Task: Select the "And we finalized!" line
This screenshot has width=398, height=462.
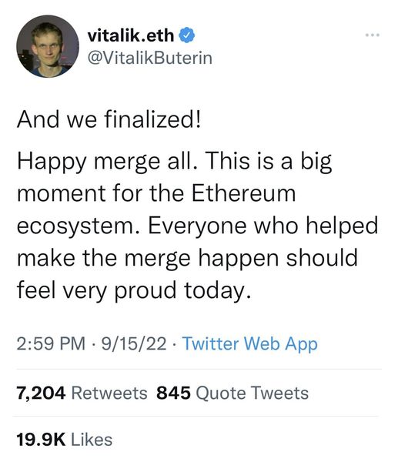Action: pos(109,119)
